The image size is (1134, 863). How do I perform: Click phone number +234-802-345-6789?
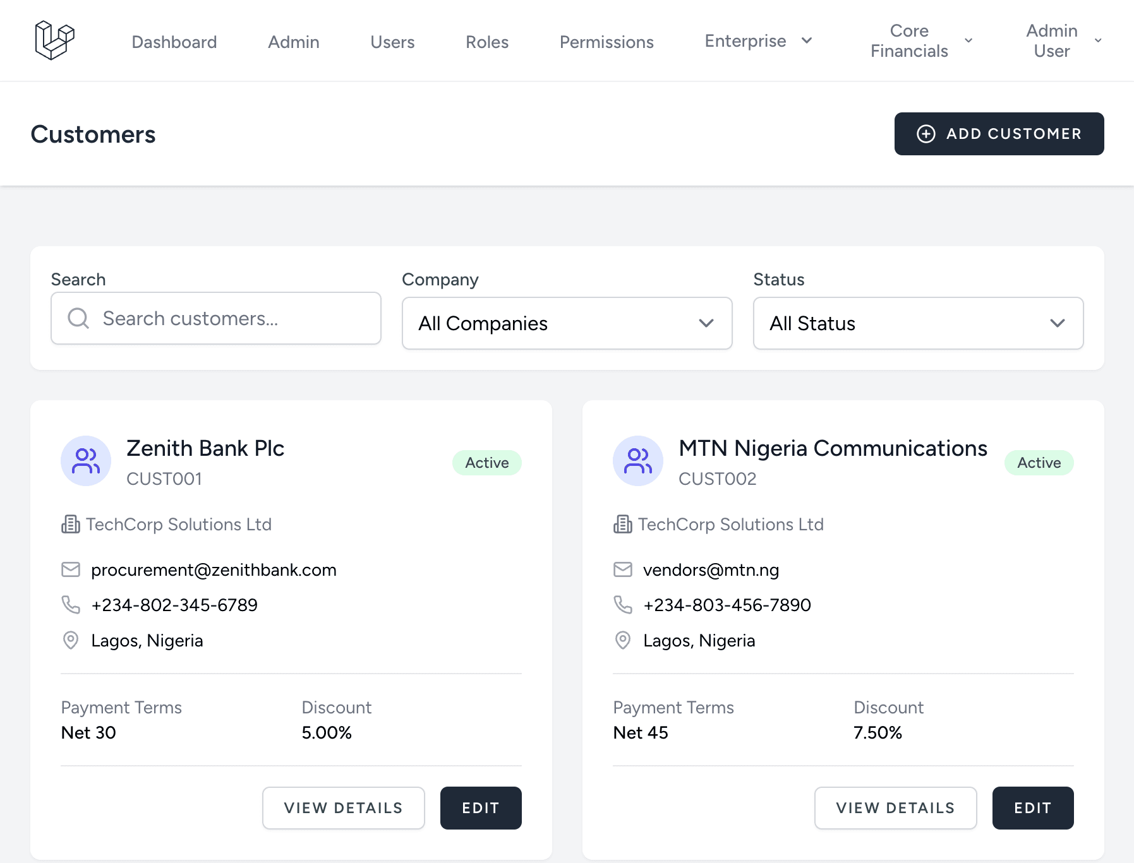coord(174,605)
